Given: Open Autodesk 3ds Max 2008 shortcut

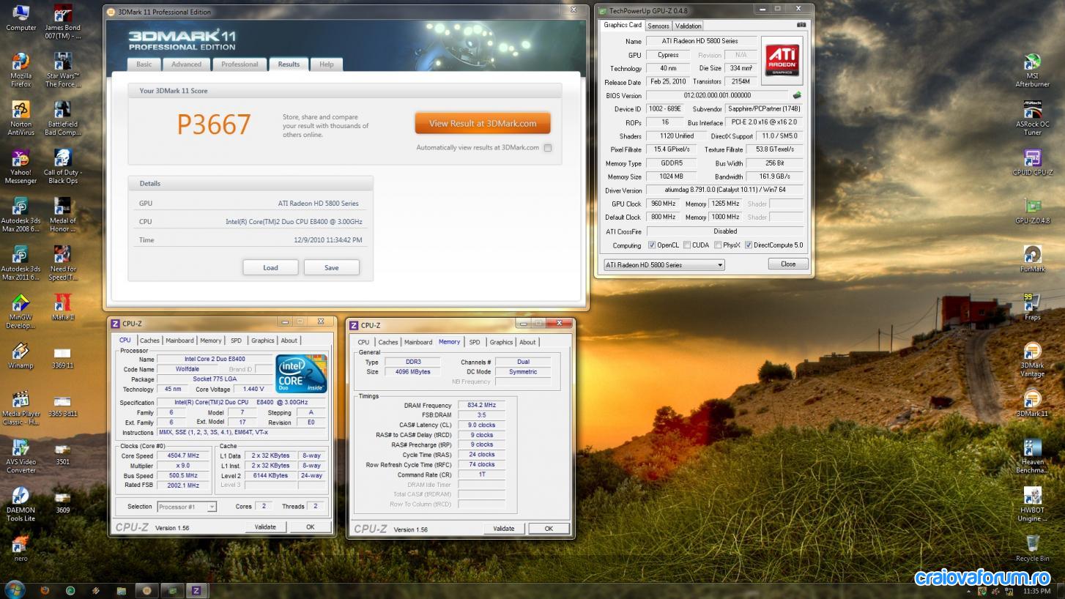Looking at the screenshot, I should pyautogui.click(x=21, y=215).
